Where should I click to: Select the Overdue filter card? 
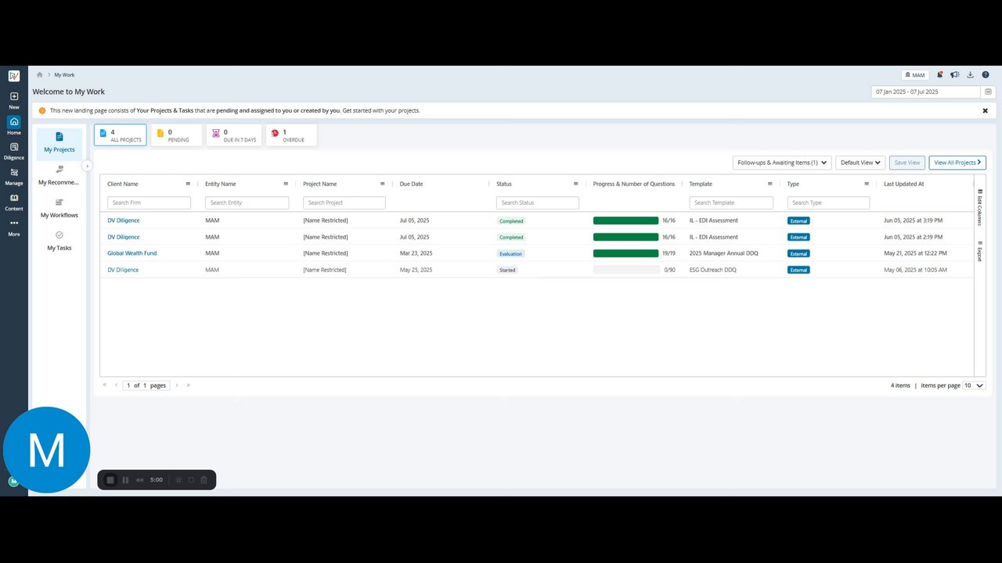[x=291, y=135]
